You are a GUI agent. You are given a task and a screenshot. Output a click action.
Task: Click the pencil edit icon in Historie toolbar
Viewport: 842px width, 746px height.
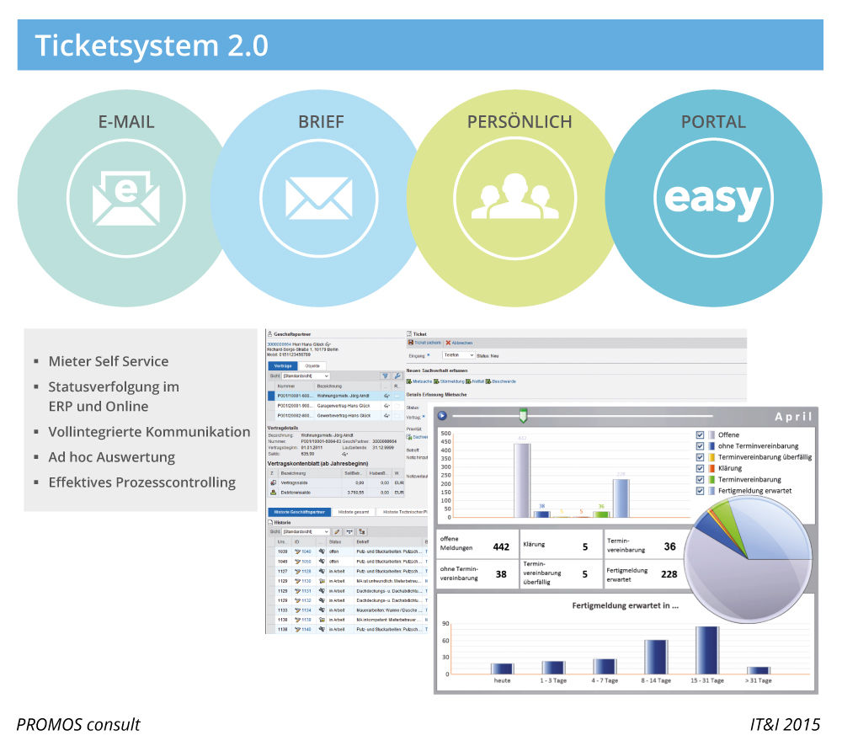(x=337, y=532)
